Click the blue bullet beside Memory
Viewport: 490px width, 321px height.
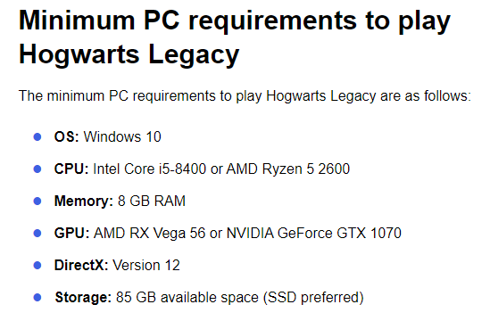click(37, 202)
